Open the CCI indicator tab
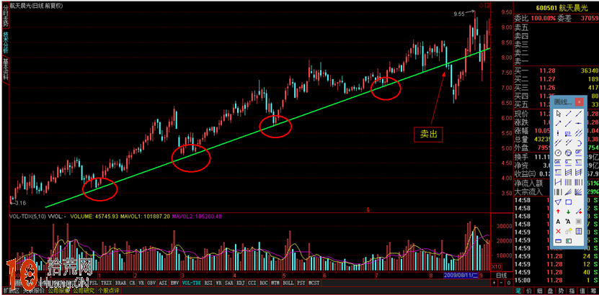Viewport: 599px width, 295px height. (x=252, y=283)
